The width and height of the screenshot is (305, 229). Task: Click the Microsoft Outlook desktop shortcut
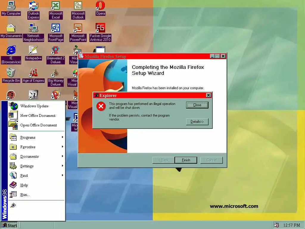click(78, 10)
